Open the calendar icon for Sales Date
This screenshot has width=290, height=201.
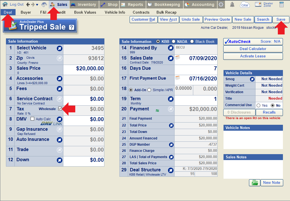coord(178,57)
